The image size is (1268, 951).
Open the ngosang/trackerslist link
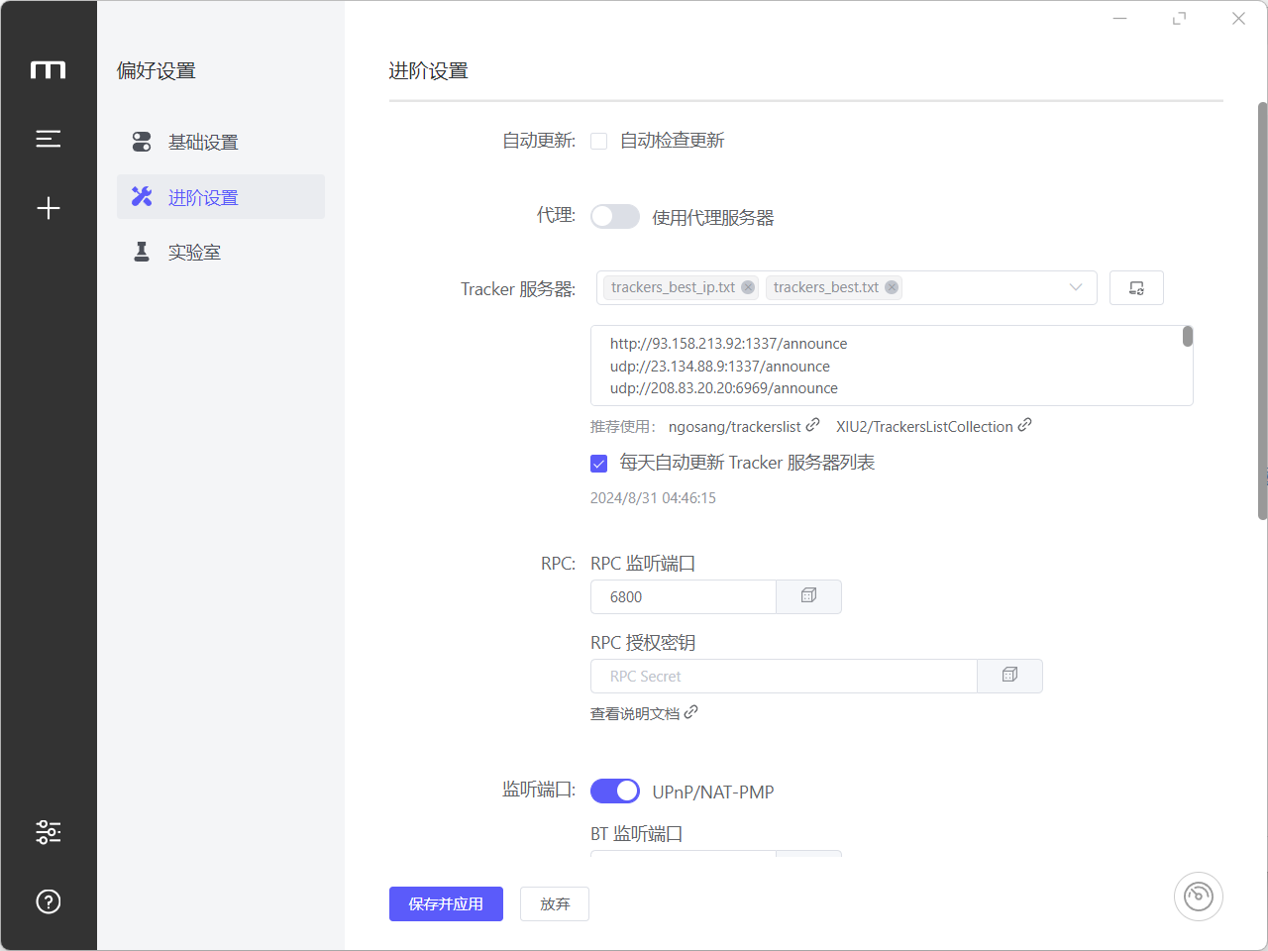pos(735,427)
